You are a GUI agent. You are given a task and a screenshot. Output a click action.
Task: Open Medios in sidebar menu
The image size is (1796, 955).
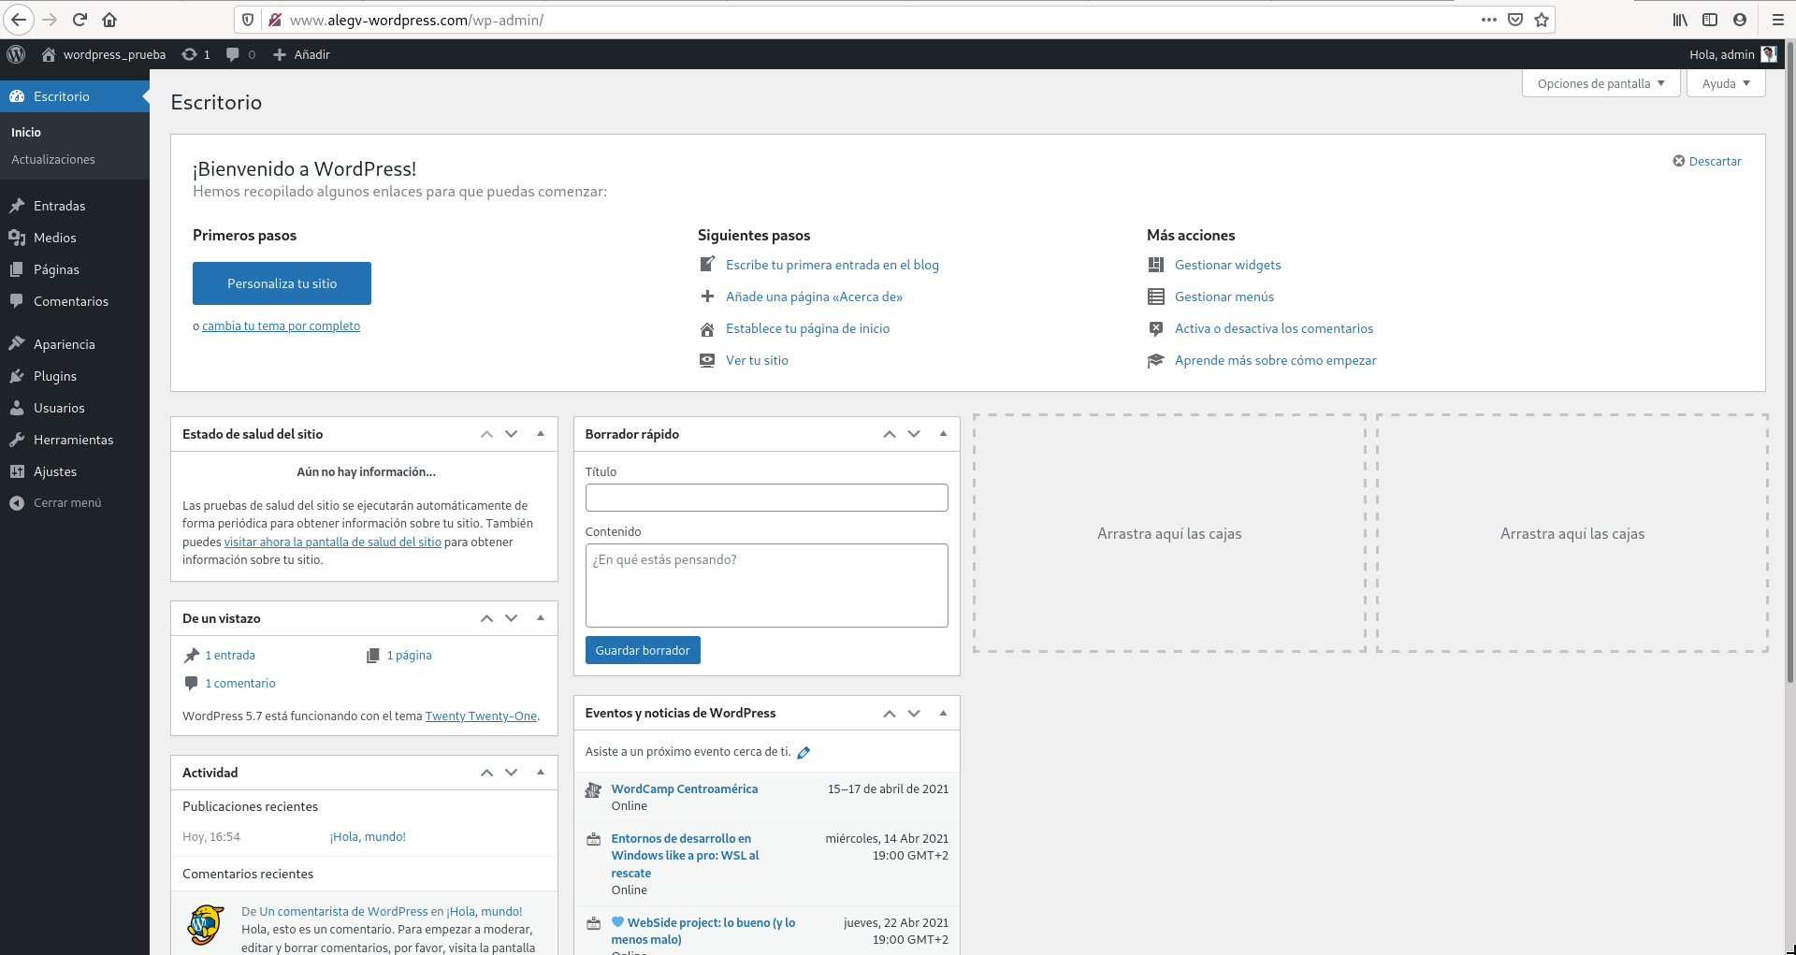(x=75, y=238)
